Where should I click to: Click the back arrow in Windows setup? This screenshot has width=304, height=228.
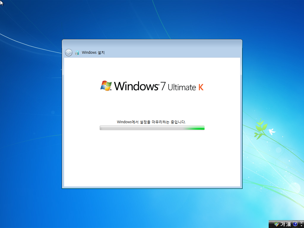[69, 53]
